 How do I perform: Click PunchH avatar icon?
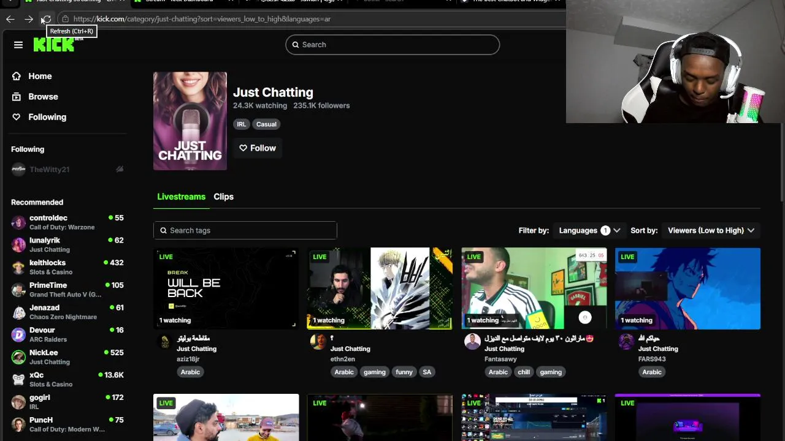pos(19,424)
